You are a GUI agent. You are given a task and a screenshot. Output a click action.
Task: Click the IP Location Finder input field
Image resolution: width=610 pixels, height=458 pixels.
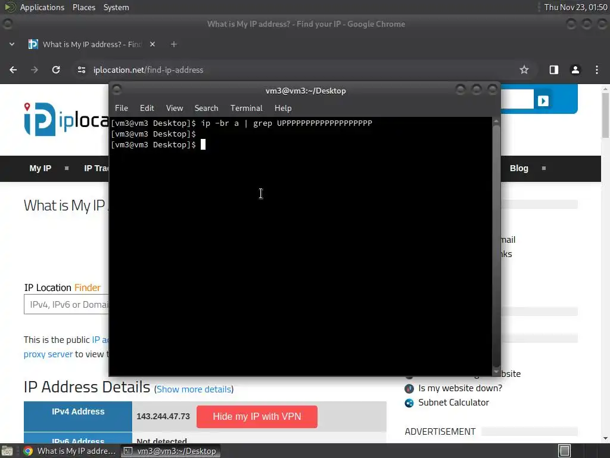tap(66, 305)
